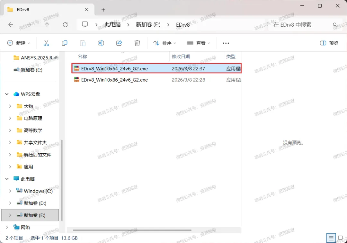Expand the 解压后的文件 node
The height and width of the screenshot is (243, 347).
click(x=10, y=155)
